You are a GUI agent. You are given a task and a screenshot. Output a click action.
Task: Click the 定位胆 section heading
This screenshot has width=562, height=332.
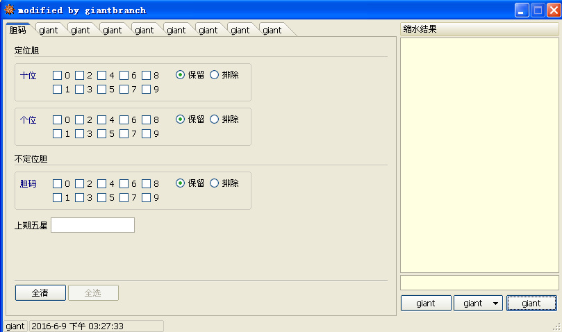26,51
